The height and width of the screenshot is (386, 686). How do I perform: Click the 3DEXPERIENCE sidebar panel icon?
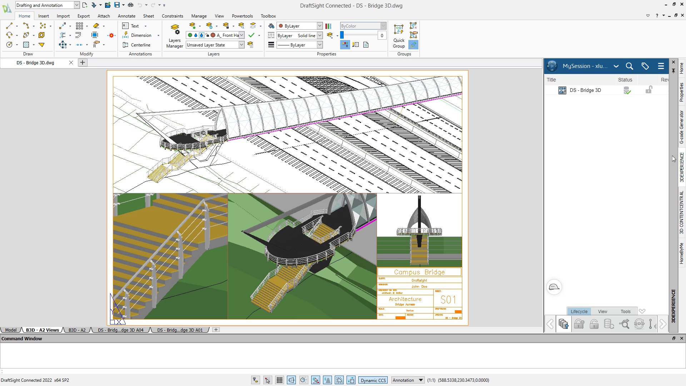[680, 167]
